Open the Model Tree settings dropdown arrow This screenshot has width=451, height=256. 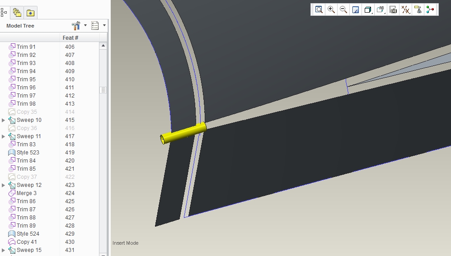(x=85, y=26)
